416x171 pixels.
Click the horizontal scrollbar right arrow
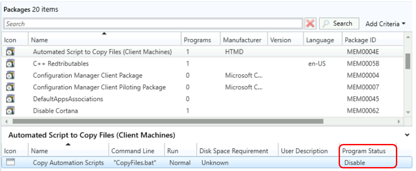(x=399, y=121)
